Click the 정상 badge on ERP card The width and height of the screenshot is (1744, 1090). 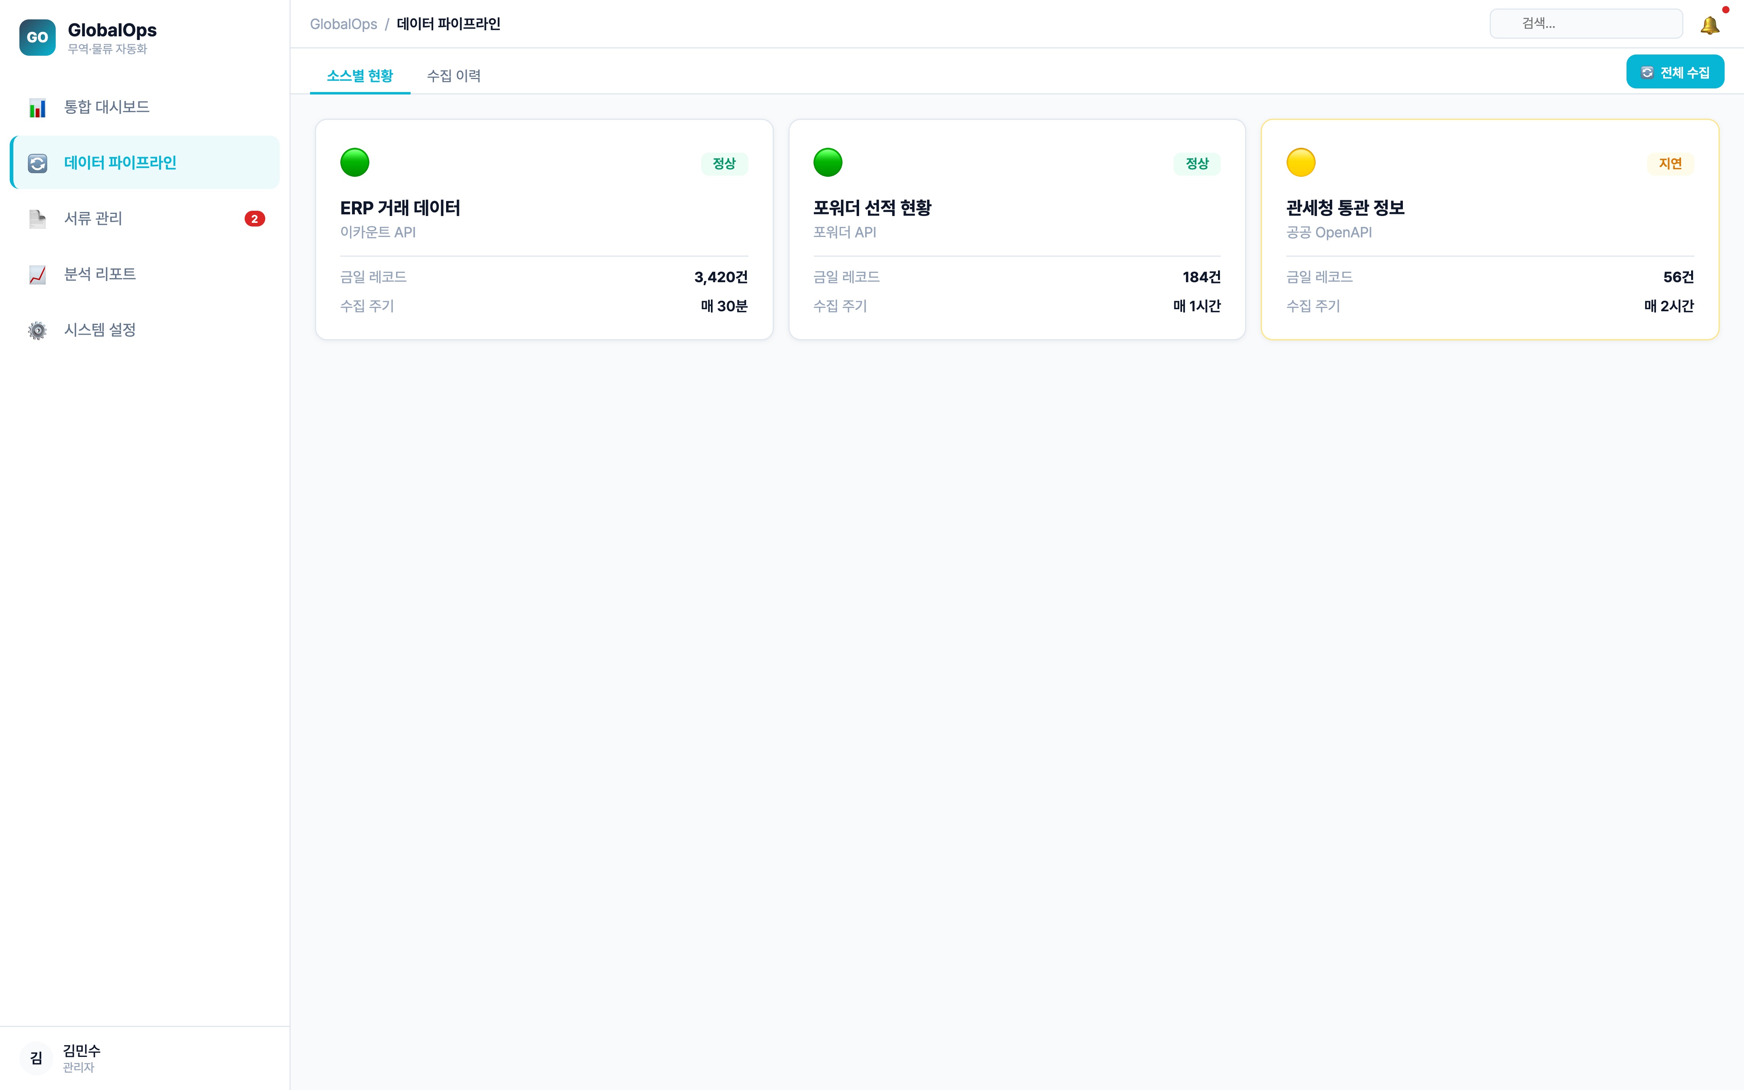click(723, 163)
